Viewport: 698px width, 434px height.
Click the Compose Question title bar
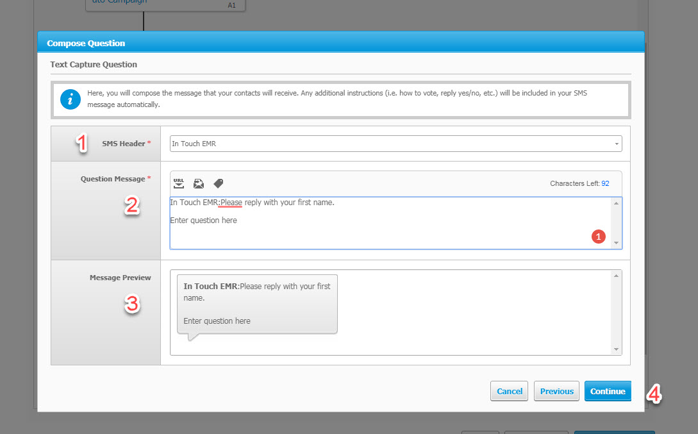coord(341,43)
